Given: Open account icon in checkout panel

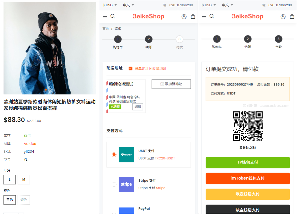Looking at the screenshot, I should tap(184, 17).
